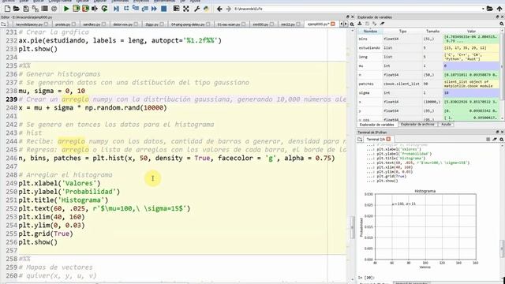Select the ejemp000.py editor tab
Screen dimensions: 505x284
coord(320,24)
